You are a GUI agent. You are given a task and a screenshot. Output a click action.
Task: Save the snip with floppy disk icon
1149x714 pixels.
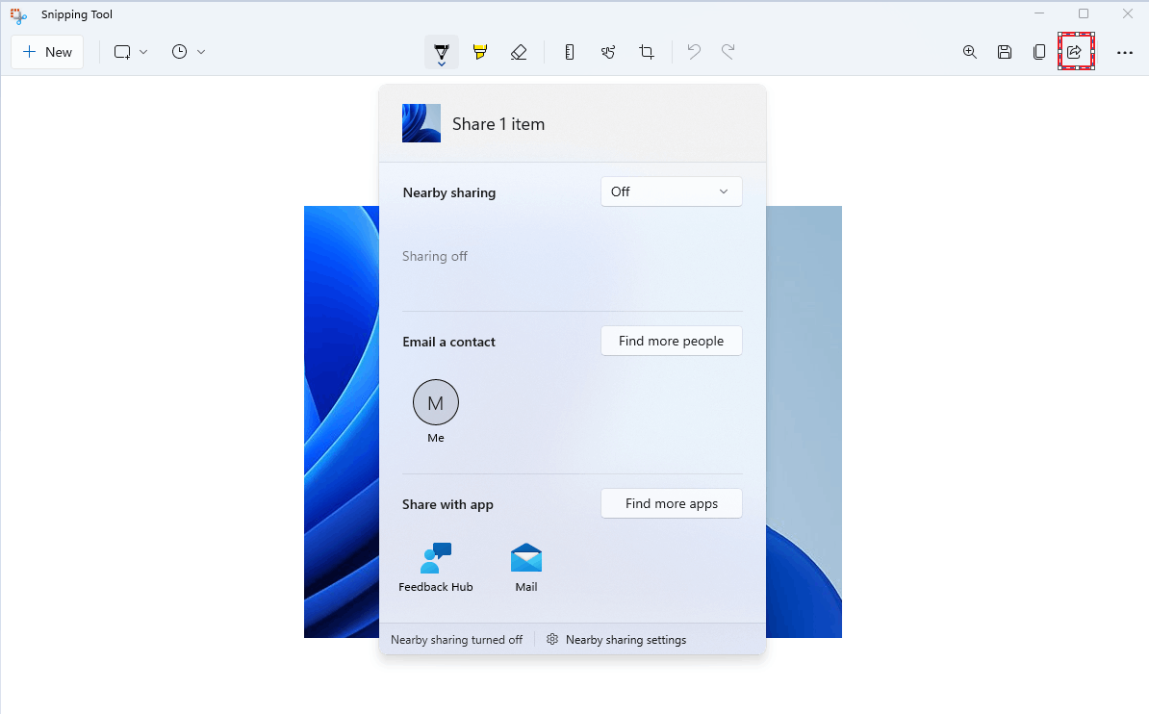tap(1005, 52)
